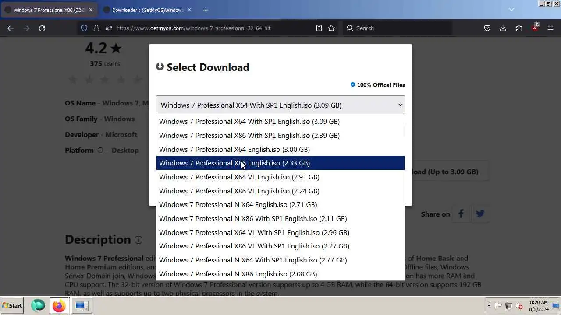The image size is (561, 315).
Task: Open the Firefox hamburger menu
Action: [550, 28]
